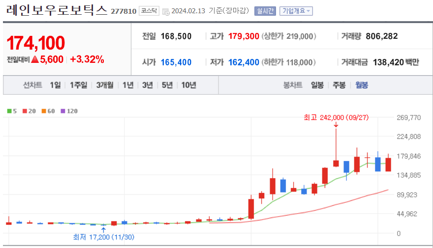Click the y-axis label 134,885
The width and height of the screenshot is (433, 248).
tap(409, 175)
